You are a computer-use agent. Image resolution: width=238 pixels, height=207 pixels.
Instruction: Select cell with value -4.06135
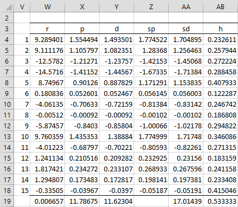pos(48,104)
